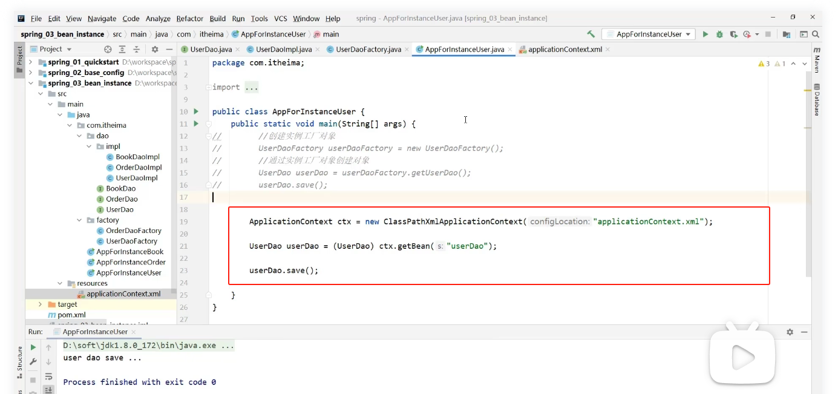Image resolution: width=838 pixels, height=394 pixels.
Task: Click the wrench icon in Run panel
Action: 33,362
